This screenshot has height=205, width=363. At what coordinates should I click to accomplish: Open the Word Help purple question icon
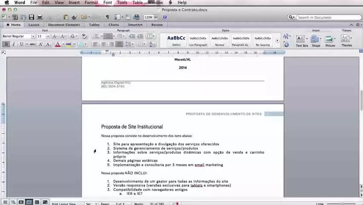[164, 17]
